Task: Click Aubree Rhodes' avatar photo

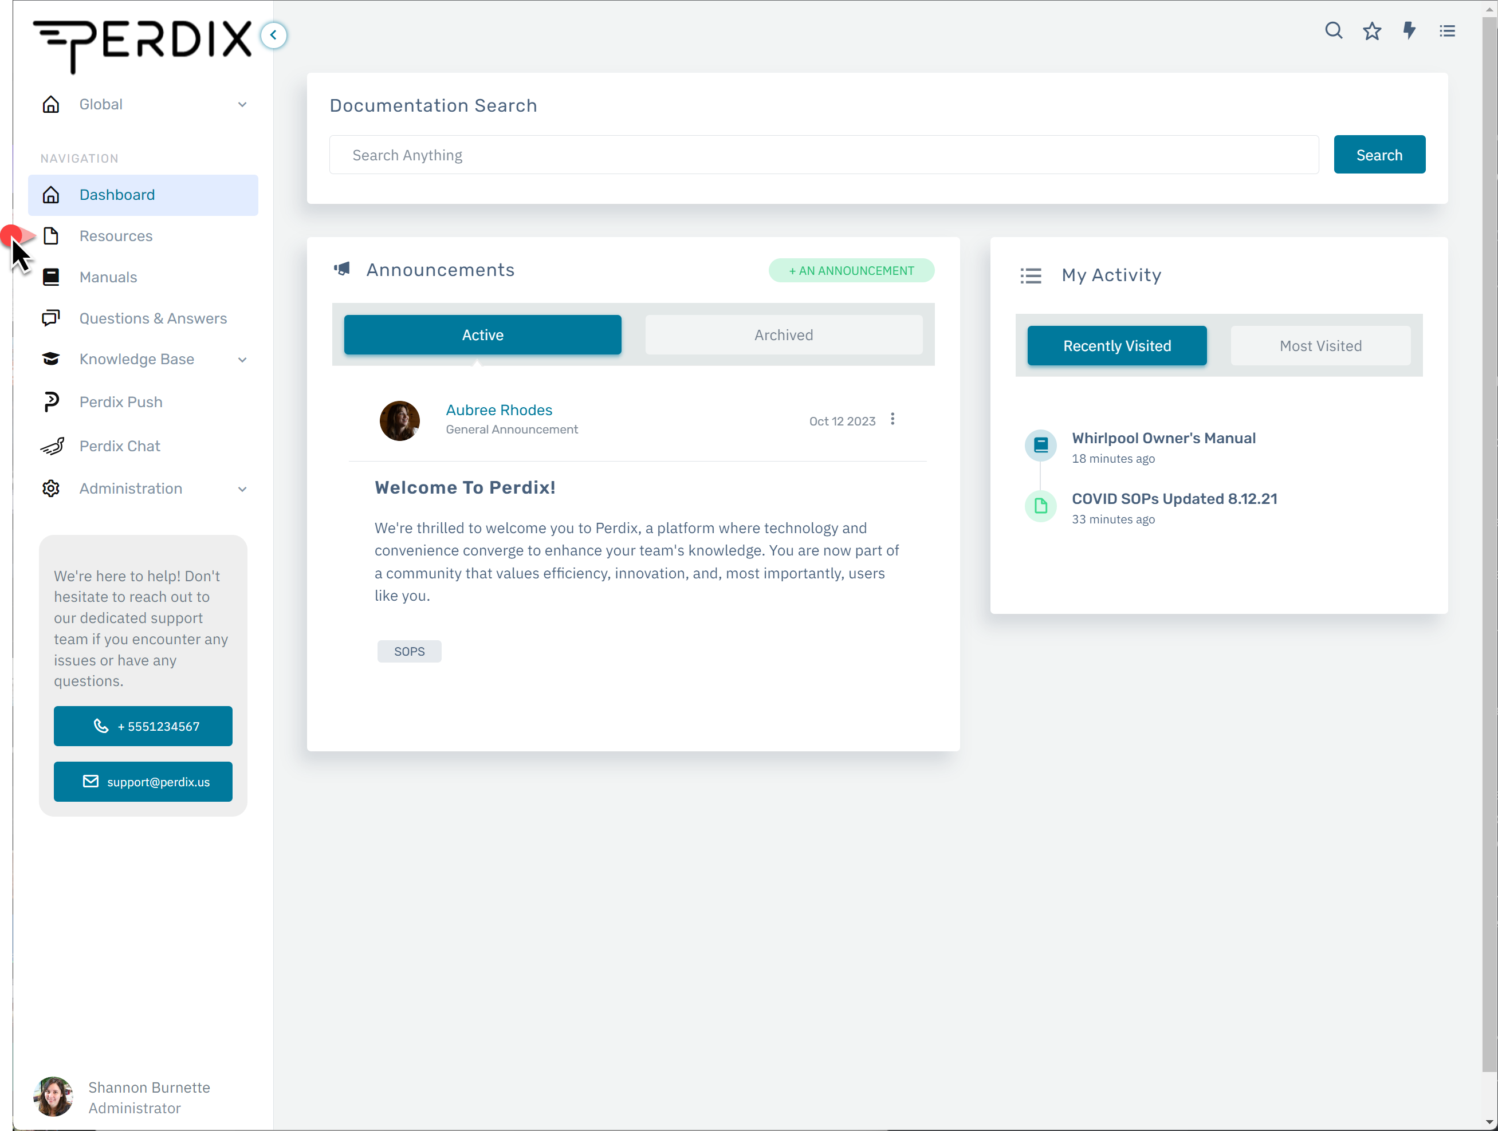Action: (x=399, y=421)
